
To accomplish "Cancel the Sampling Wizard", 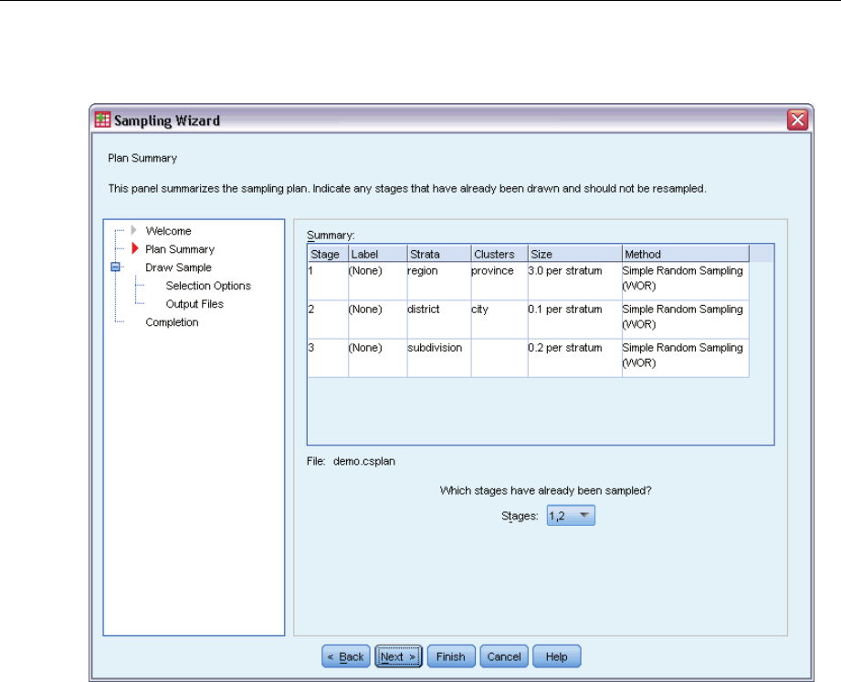I will [x=504, y=656].
